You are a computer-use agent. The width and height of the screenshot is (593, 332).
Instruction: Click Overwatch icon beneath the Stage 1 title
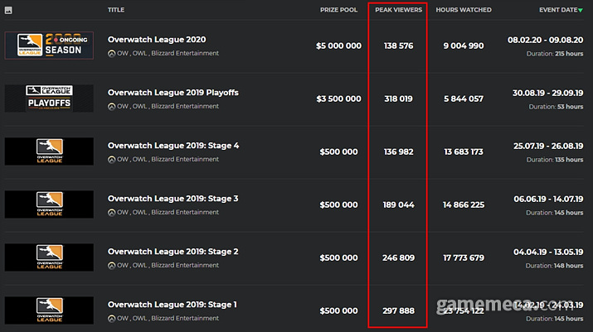[112, 319]
